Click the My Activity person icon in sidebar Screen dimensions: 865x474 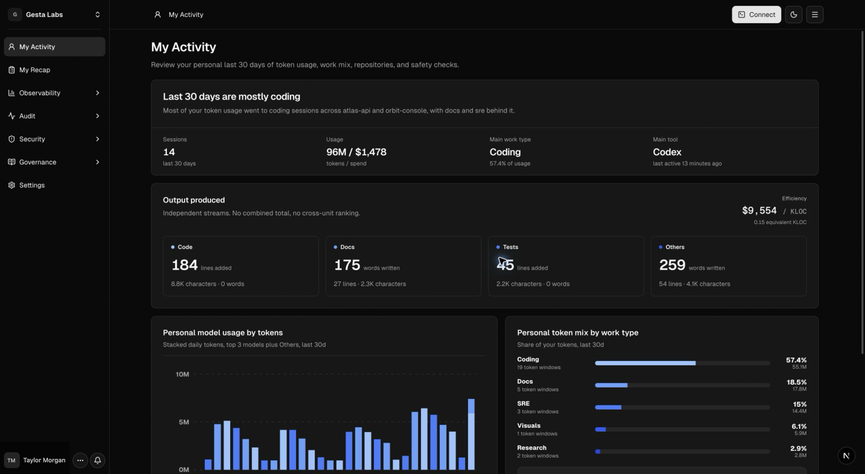pyautogui.click(x=12, y=47)
